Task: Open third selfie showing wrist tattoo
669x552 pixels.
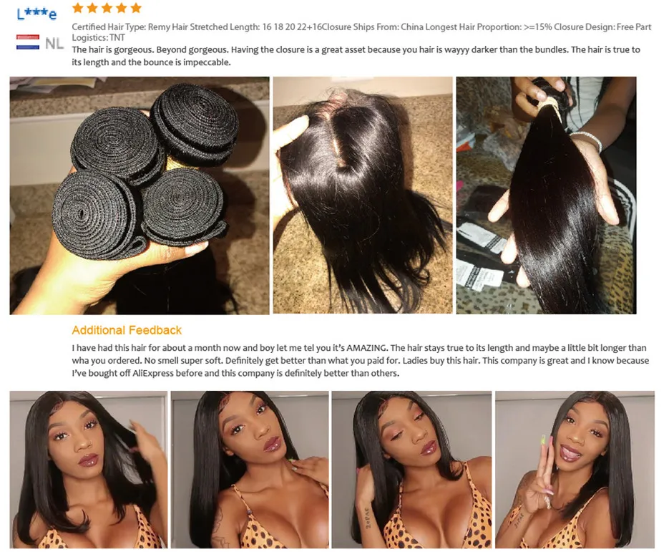Action: 411,470
